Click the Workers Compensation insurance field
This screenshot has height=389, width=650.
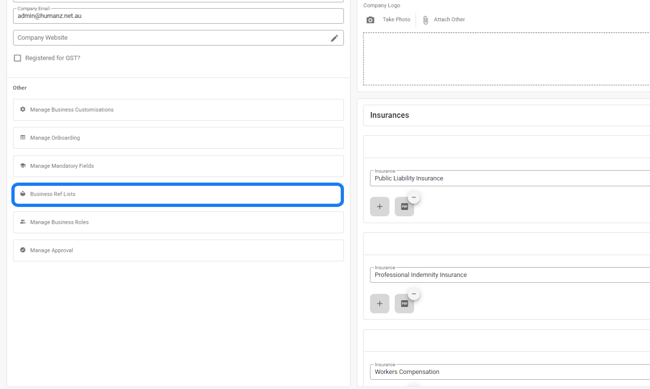click(510, 372)
